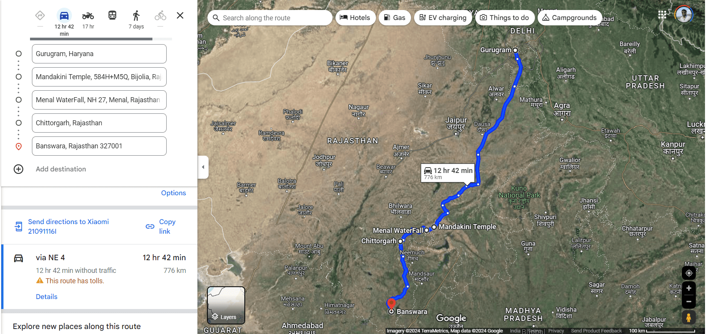Click the Add destination plus icon

pyautogui.click(x=18, y=169)
